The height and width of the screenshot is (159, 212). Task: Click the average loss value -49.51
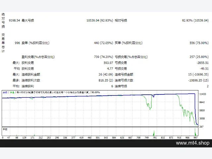click(204, 69)
